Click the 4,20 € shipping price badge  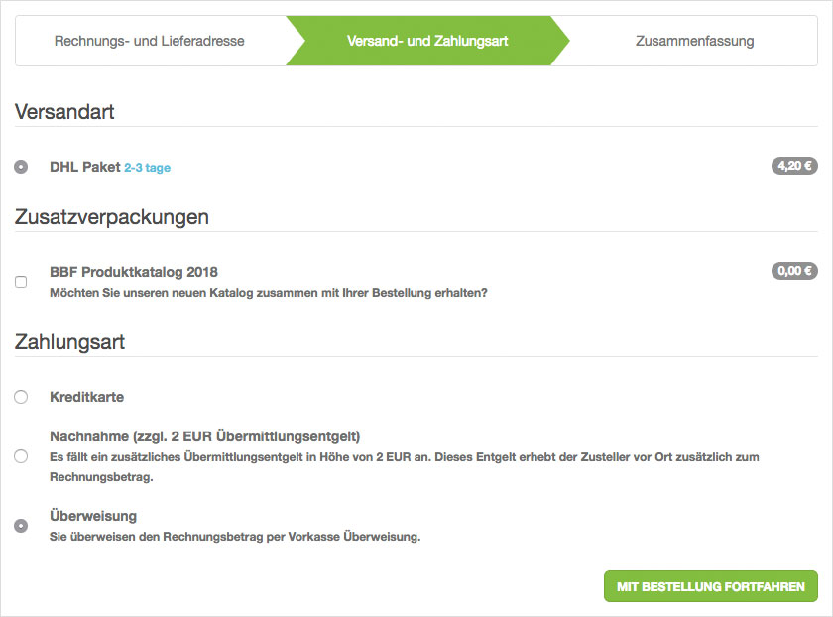(x=794, y=166)
